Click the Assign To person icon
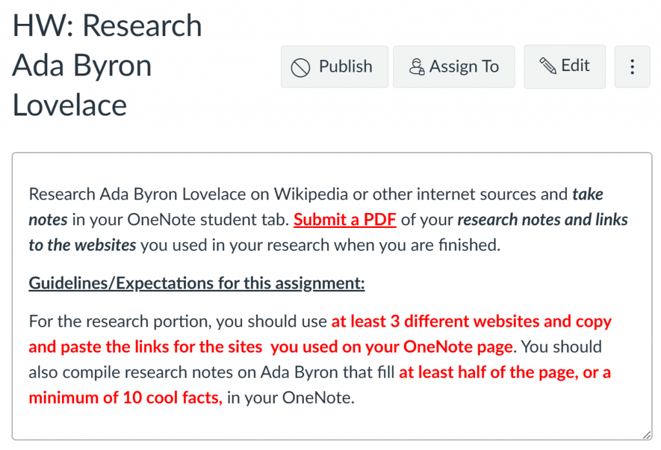 click(416, 66)
